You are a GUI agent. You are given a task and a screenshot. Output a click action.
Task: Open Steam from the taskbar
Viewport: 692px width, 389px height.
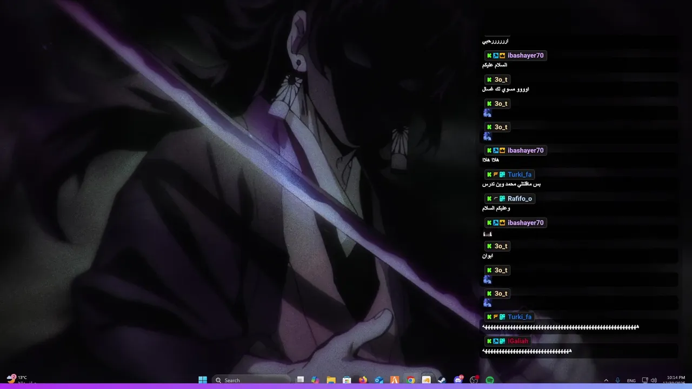[x=442, y=380]
